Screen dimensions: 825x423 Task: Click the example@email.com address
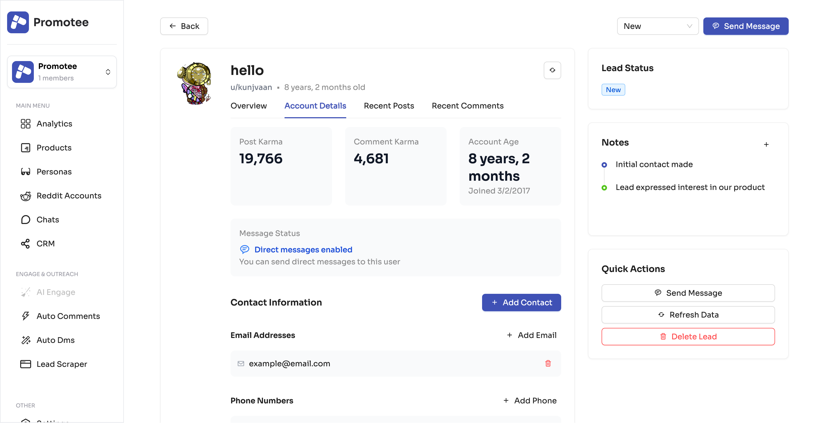click(289, 364)
